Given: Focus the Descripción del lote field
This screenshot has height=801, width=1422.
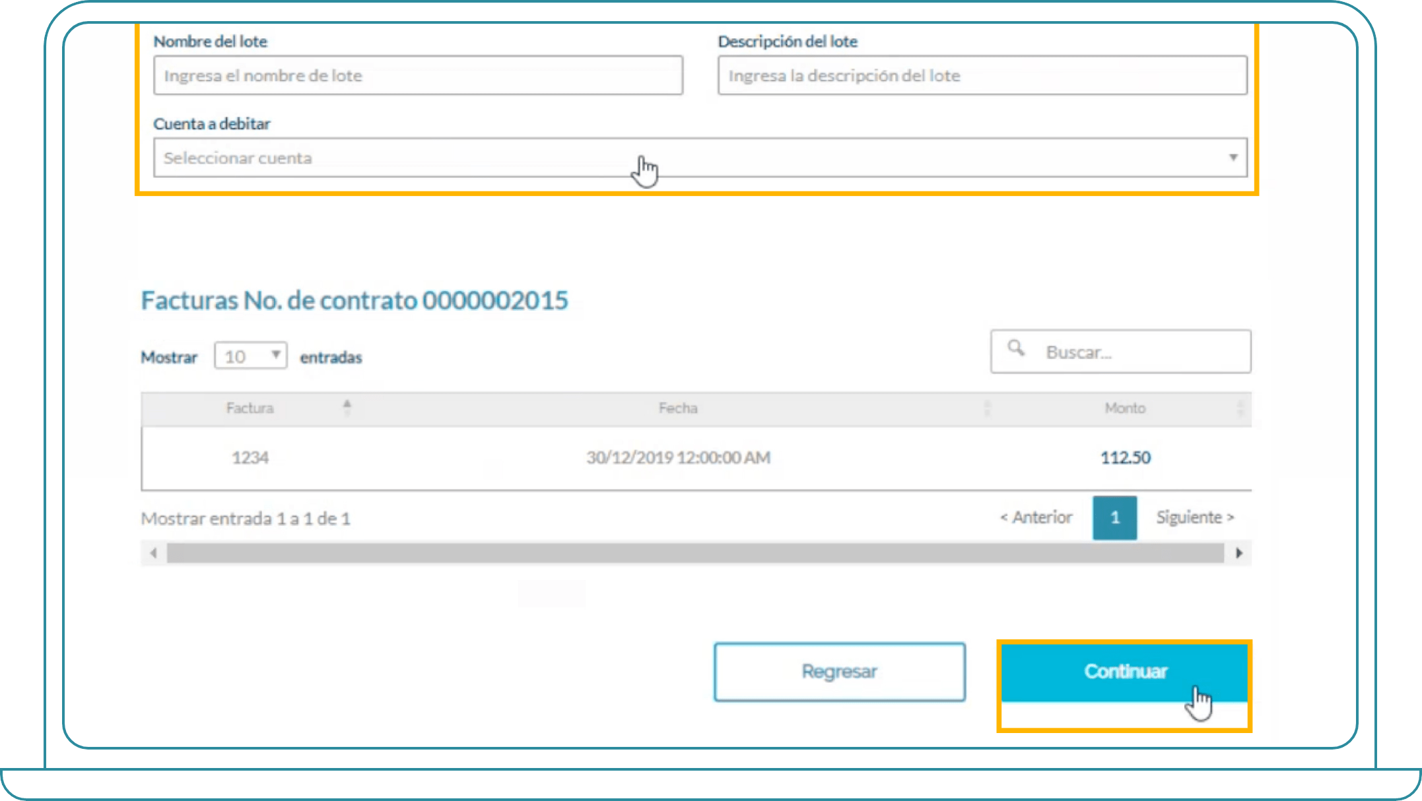Looking at the screenshot, I should [982, 76].
